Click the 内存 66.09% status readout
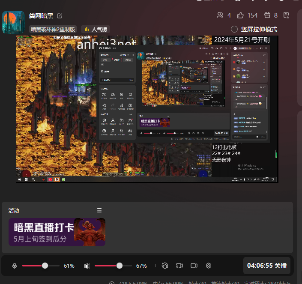 pos(168,282)
